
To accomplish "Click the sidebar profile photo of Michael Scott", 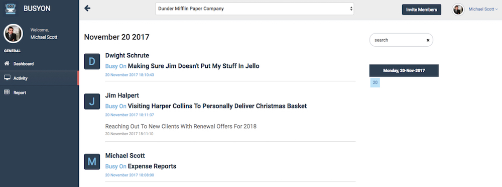I will [x=13, y=33].
